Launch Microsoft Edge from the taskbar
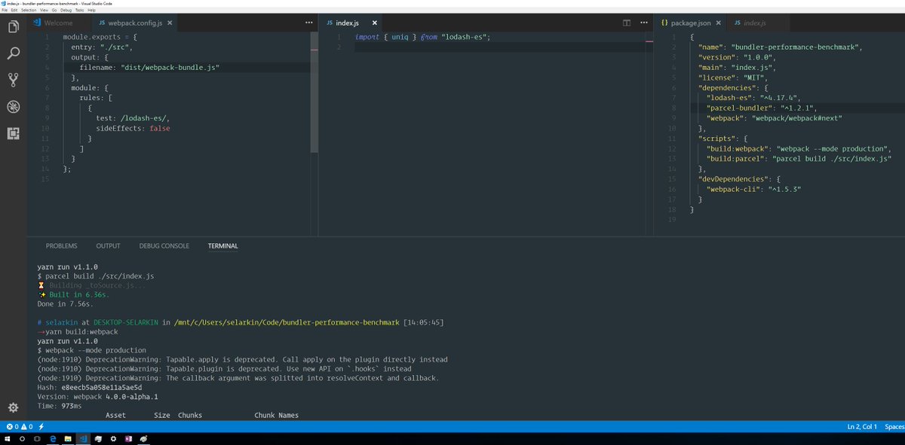The height and width of the screenshot is (445, 905). tap(54, 438)
